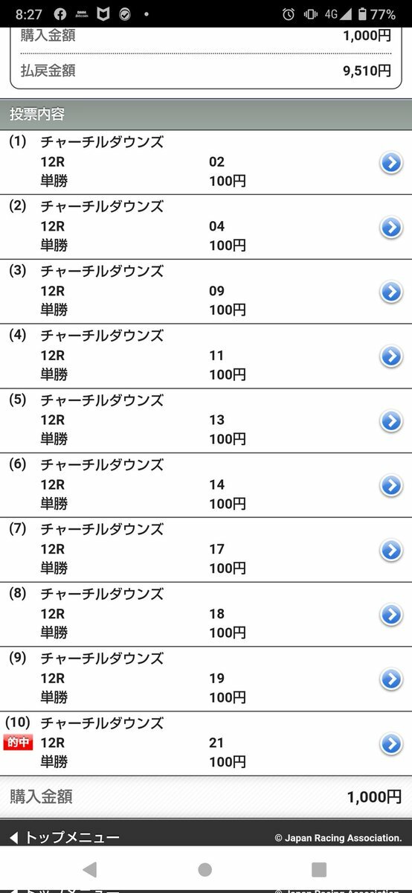The image size is (412, 893).
Task: Open details arrow for bet number 17
Action: tap(391, 550)
